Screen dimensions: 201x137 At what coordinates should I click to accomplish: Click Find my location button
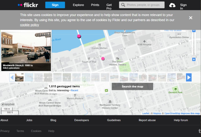click(x=173, y=31)
